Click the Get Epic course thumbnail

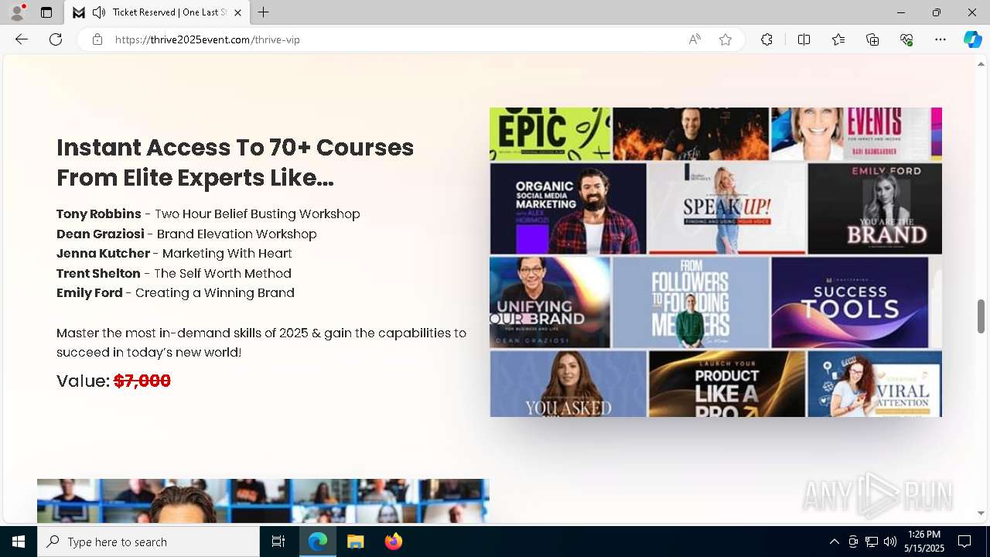click(x=550, y=134)
